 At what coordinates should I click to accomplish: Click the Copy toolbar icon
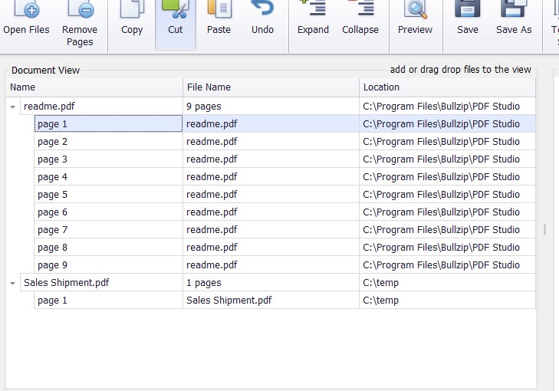coord(132,11)
